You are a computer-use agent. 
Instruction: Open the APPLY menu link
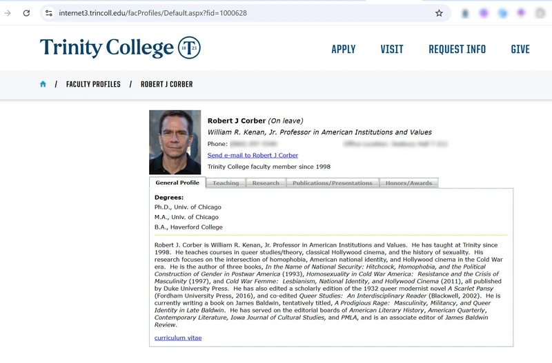coord(344,49)
